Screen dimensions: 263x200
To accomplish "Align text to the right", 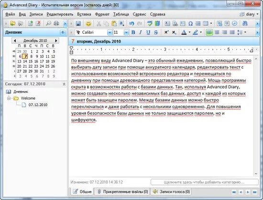I will coord(225,32).
